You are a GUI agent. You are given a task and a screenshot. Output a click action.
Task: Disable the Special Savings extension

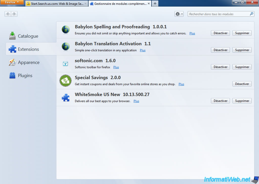tap(242, 84)
